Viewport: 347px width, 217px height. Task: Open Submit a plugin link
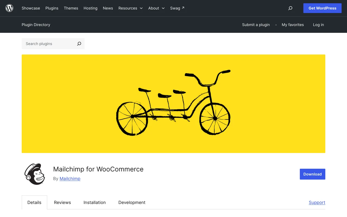pyautogui.click(x=256, y=25)
